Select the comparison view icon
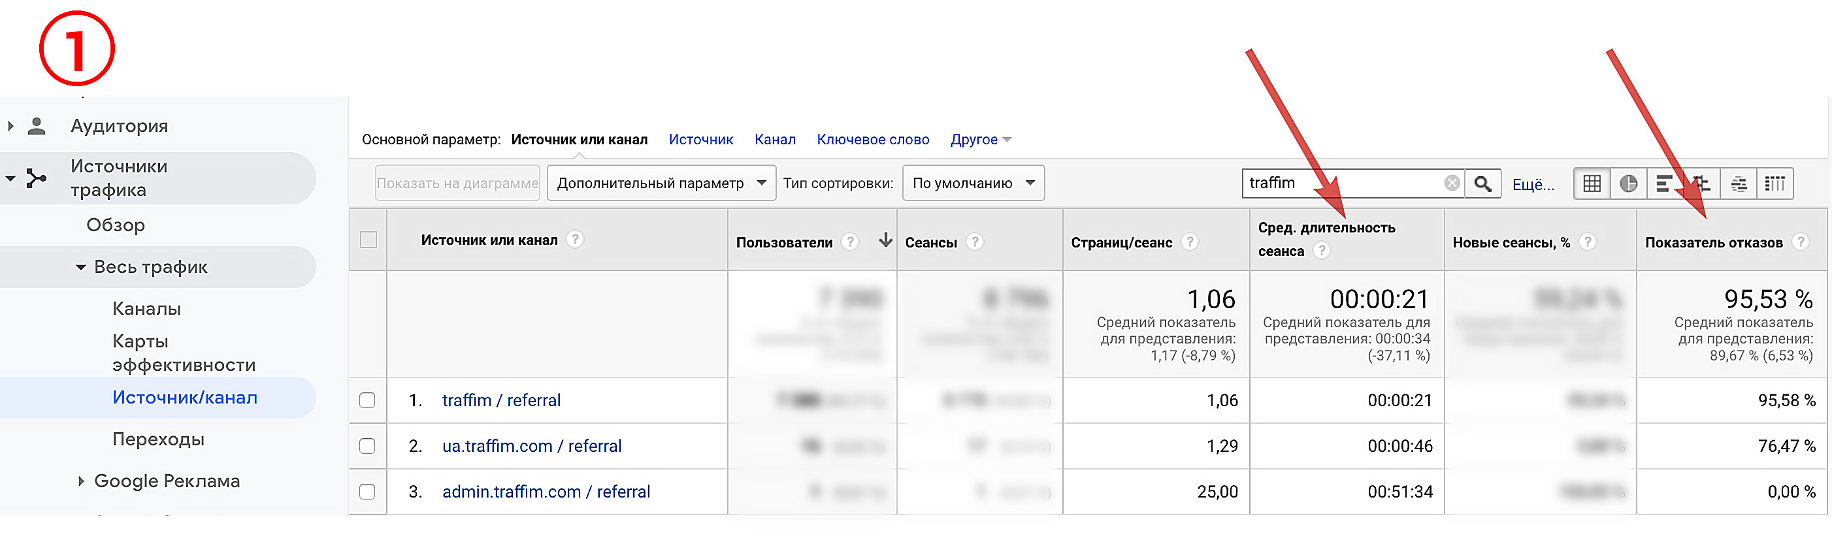1832x555 pixels. click(1702, 183)
